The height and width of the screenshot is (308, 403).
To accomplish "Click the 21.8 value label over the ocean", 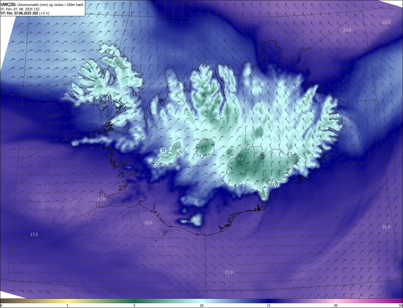I will [229, 272].
